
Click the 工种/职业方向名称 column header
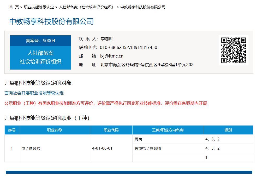click(168, 130)
